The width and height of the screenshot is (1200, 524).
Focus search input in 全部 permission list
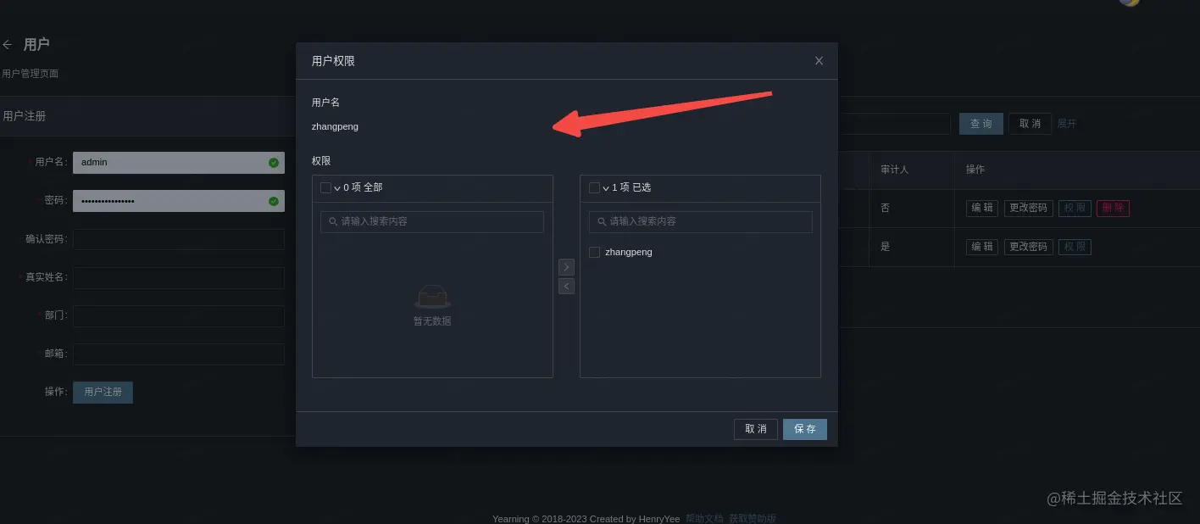tap(432, 221)
